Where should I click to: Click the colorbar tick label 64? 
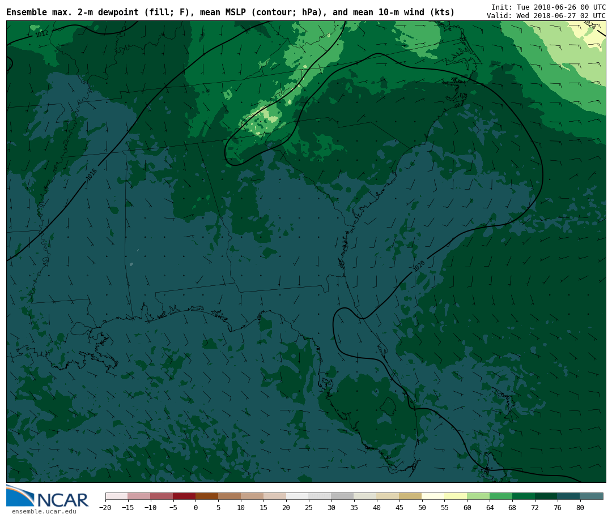[x=490, y=507]
